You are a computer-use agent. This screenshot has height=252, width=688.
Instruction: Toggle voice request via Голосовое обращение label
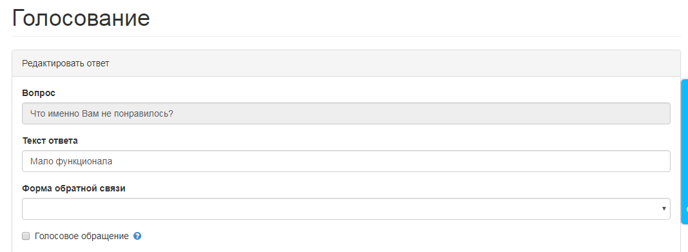82,237
